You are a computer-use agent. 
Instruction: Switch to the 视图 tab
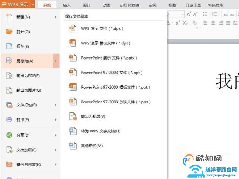pyautogui.click(x=172, y=5)
